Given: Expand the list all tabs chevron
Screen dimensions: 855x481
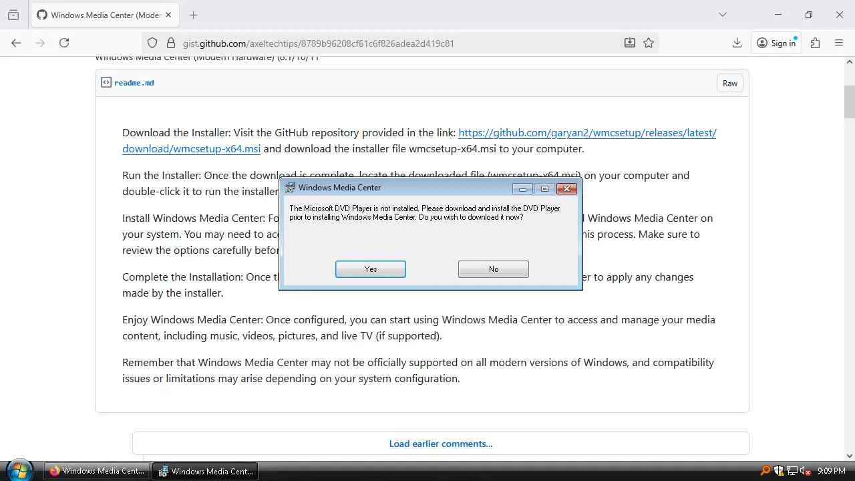Looking at the screenshot, I should click(x=723, y=15).
